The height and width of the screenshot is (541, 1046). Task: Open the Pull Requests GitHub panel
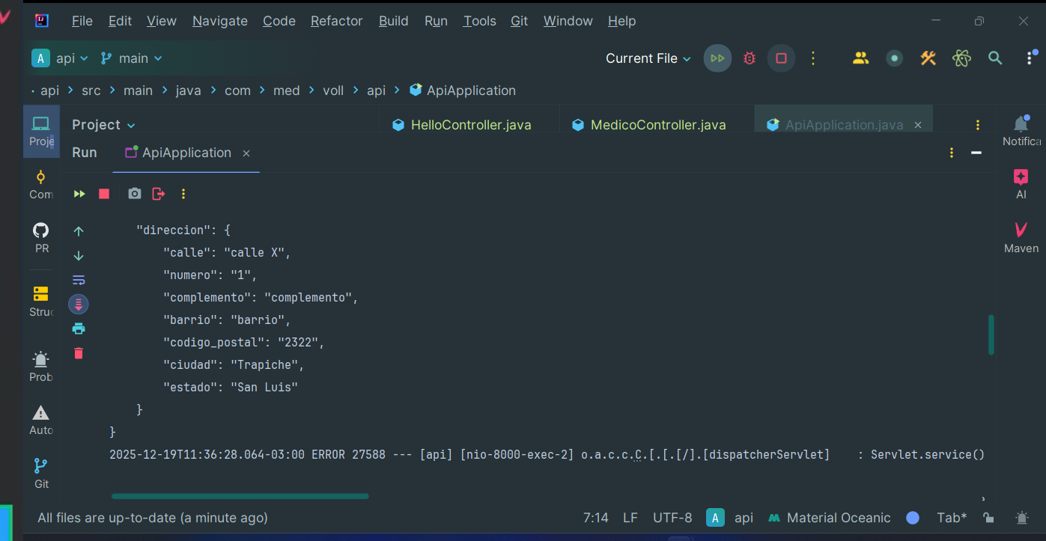click(41, 237)
